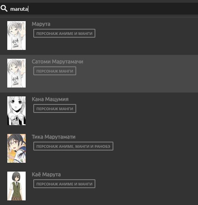Screen dimensions: 198x205
Task: Choose the Тика Марутамати search result row
Action: [x=99, y=149]
